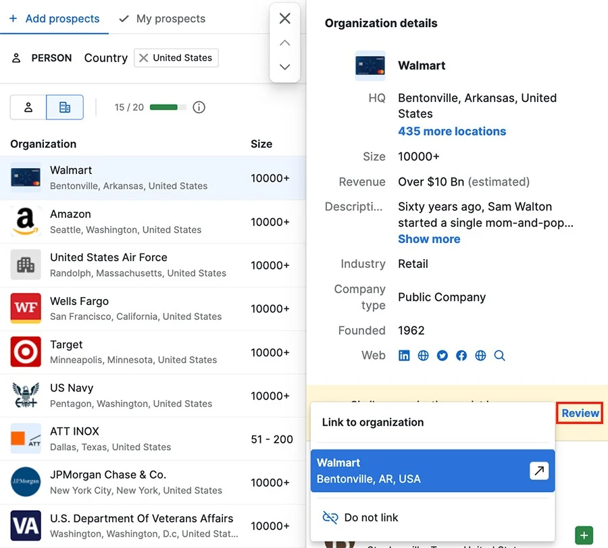Click the search magnifier icon in Web row
This screenshot has width=608, height=548.
tap(499, 355)
